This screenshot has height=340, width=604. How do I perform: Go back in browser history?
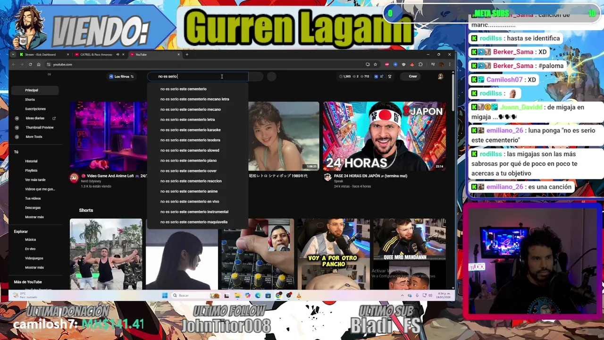coord(14,64)
